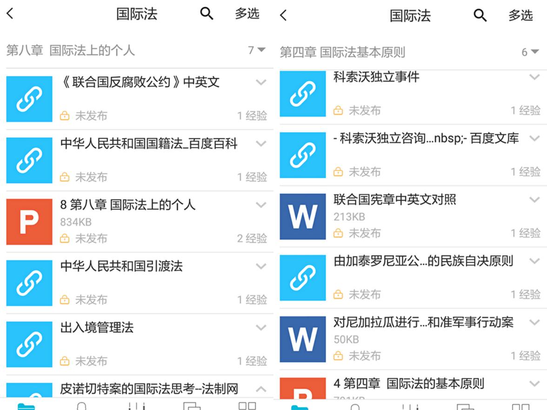This screenshot has height=410, width=547.
Task: Open the 出入境管理法 link title
Action: point(97,328)
